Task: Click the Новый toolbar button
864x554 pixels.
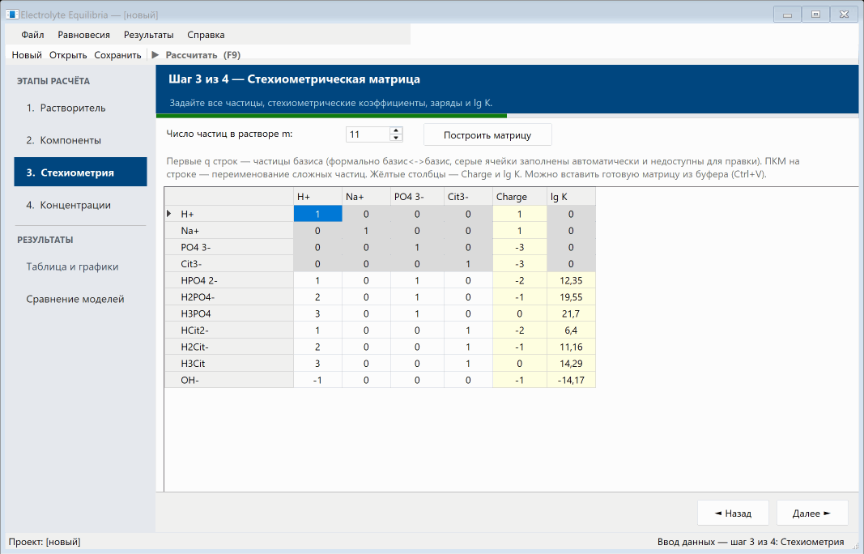Action: tap(27, 54)
